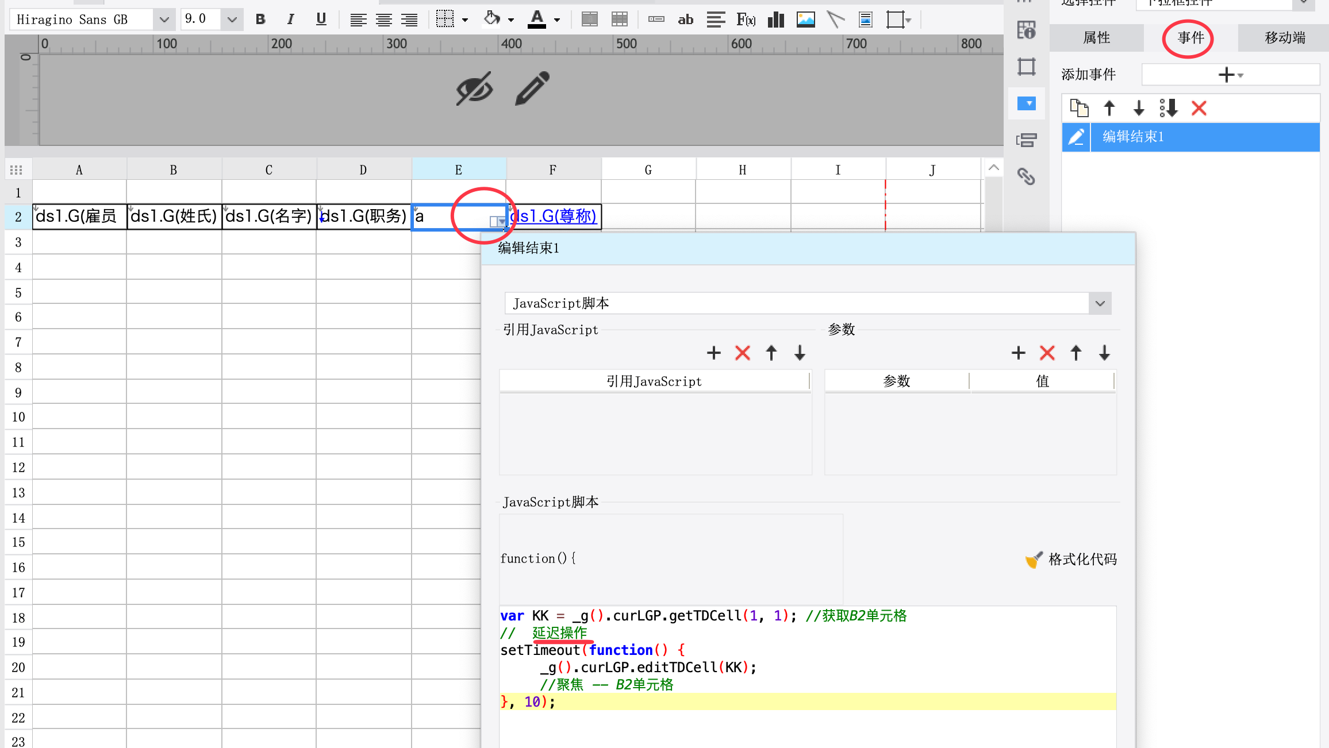Viewport: 1329px width, 748px height.
Task: Open the cell attributes side panel
Action: pyautogui.click(x=1027, y=29)
